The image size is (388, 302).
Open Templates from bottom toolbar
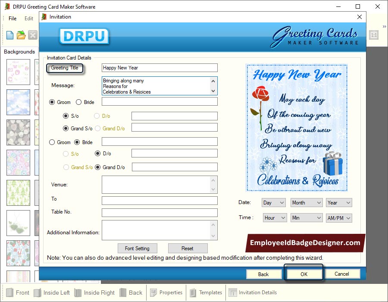pos(206,293)
